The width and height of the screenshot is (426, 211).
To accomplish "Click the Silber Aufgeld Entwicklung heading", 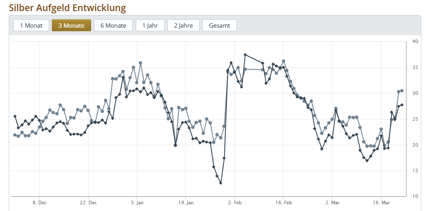I will click(67, 8).
